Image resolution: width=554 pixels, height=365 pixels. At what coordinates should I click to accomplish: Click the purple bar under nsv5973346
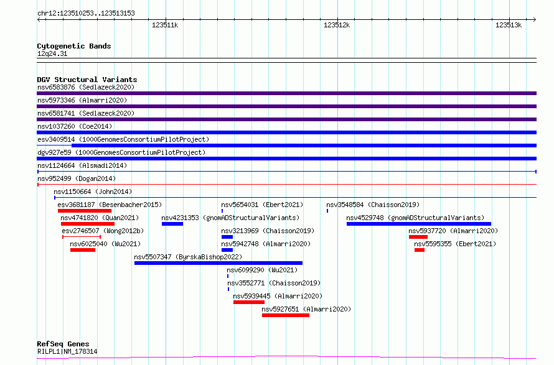click(286, 106)
